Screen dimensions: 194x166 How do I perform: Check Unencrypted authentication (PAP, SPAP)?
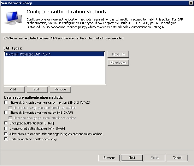point(6,128)
